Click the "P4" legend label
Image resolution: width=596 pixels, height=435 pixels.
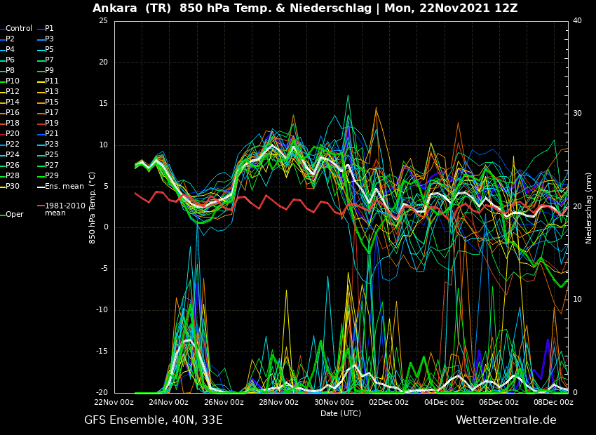coord(10,49)
